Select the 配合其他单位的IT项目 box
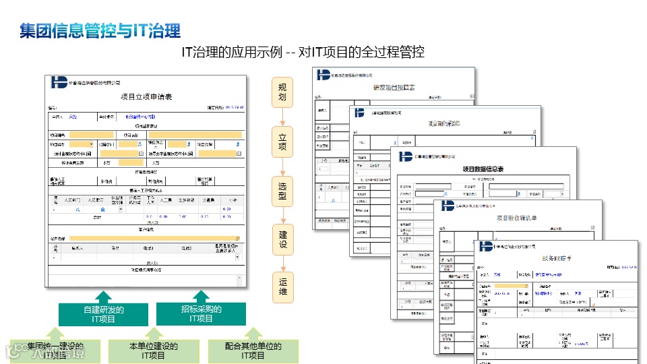 (x=253, y=351)
